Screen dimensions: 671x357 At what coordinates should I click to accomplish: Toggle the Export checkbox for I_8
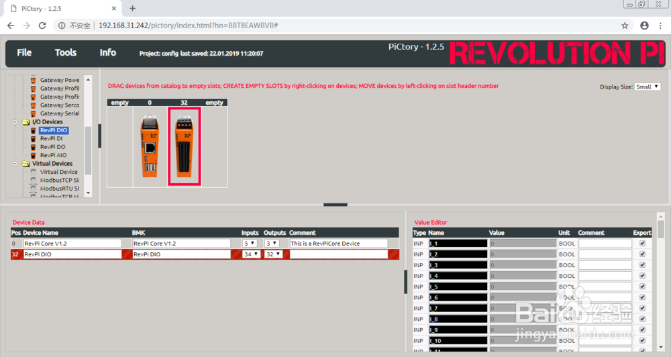tap(642, 319)
